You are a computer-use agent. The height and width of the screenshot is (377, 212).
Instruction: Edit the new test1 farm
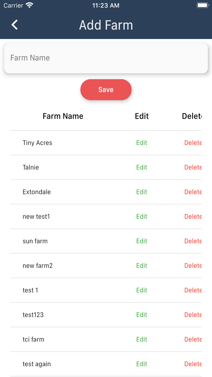(x=141, y=216)
